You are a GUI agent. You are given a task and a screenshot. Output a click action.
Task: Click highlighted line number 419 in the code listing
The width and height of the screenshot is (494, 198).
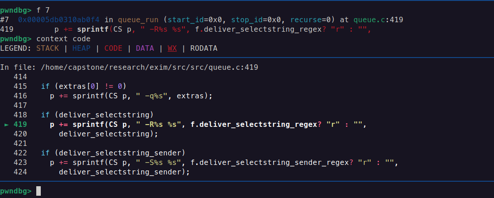20,124
